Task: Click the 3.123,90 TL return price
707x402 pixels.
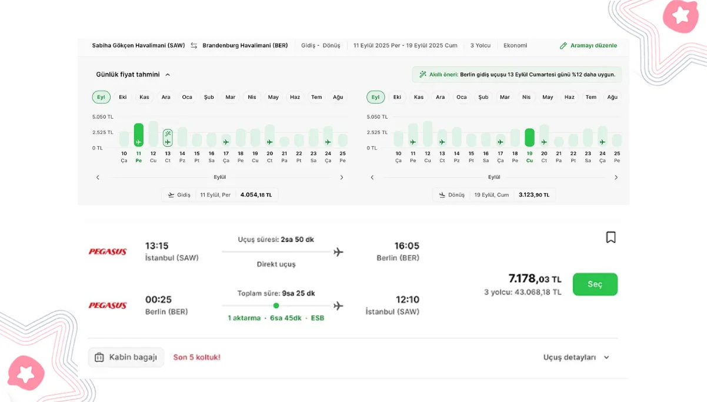Action: [x=534, y=195]
